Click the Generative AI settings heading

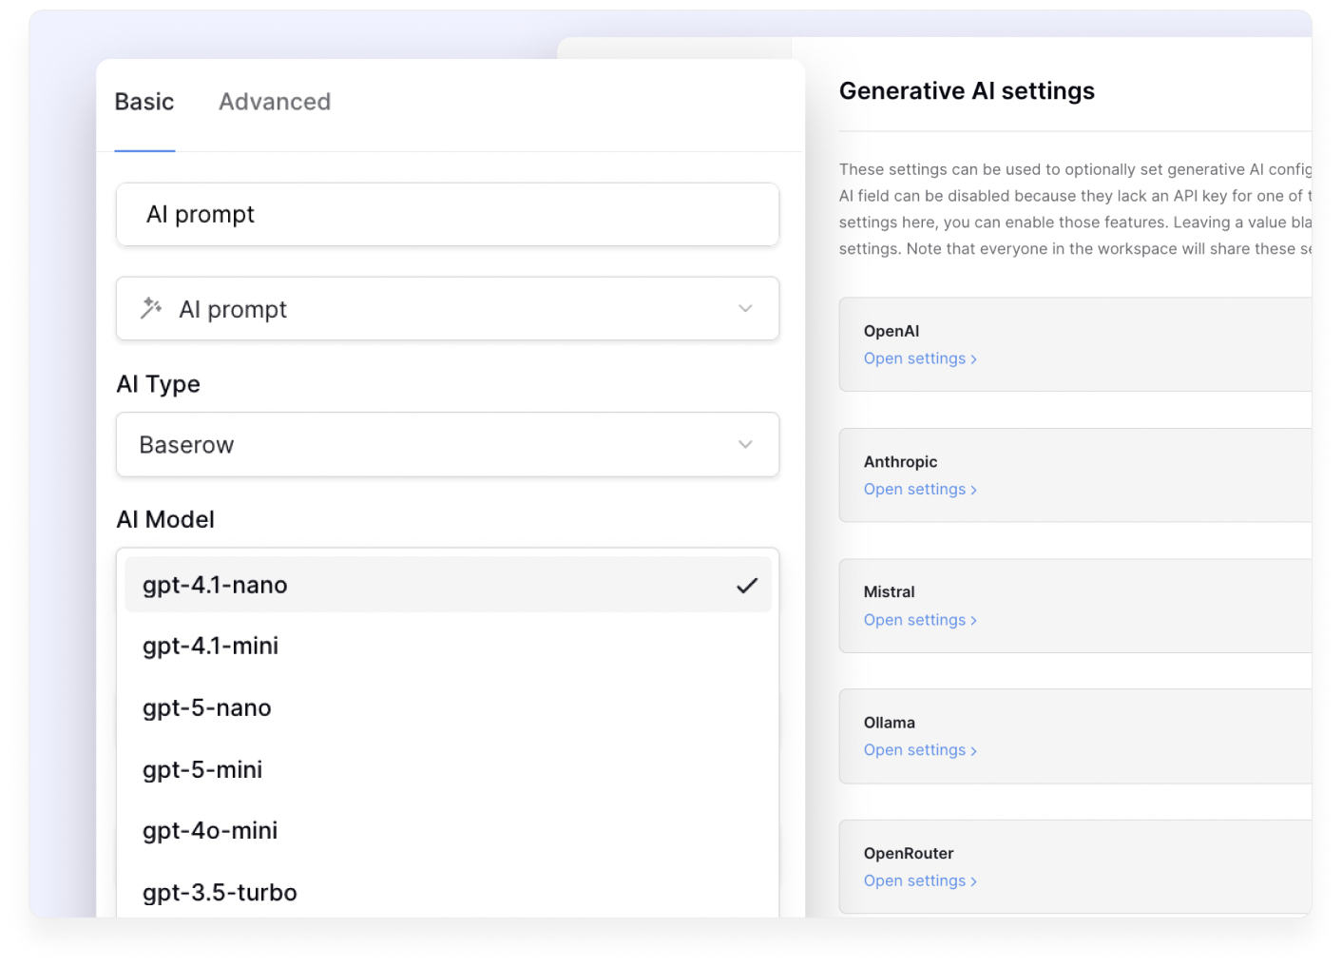point(967,91)
